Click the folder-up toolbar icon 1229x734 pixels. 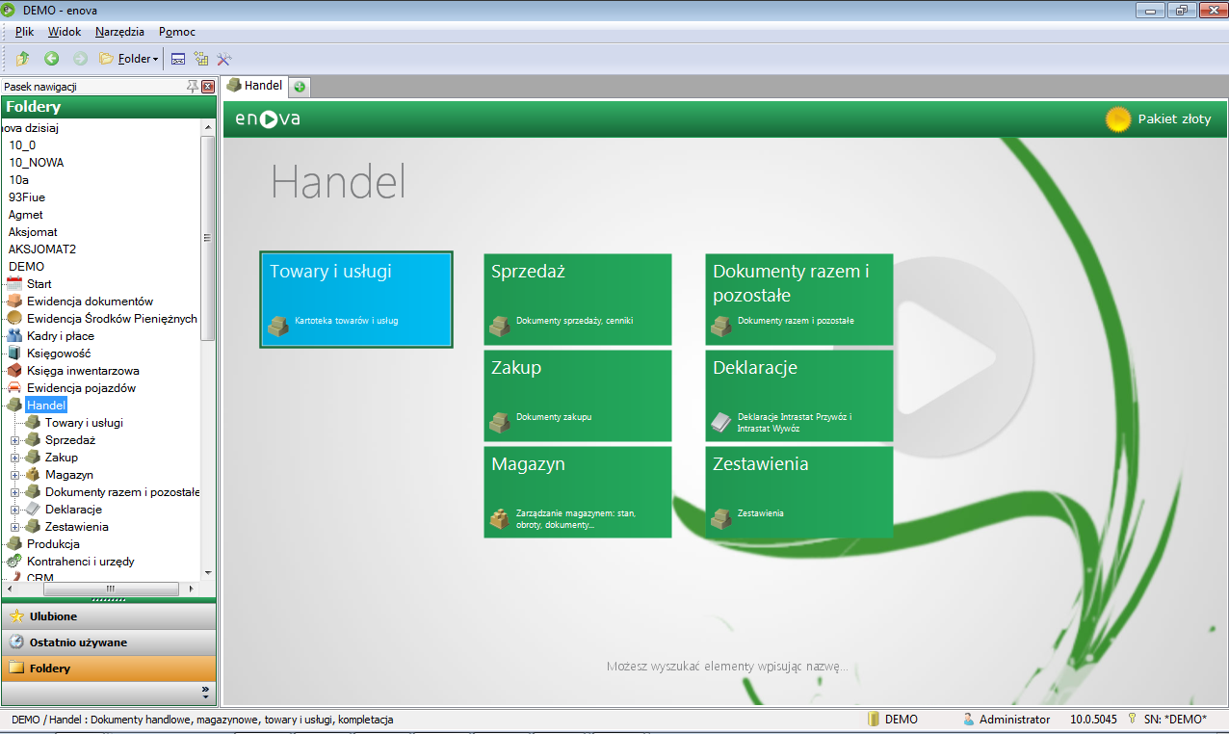(22, 59)
